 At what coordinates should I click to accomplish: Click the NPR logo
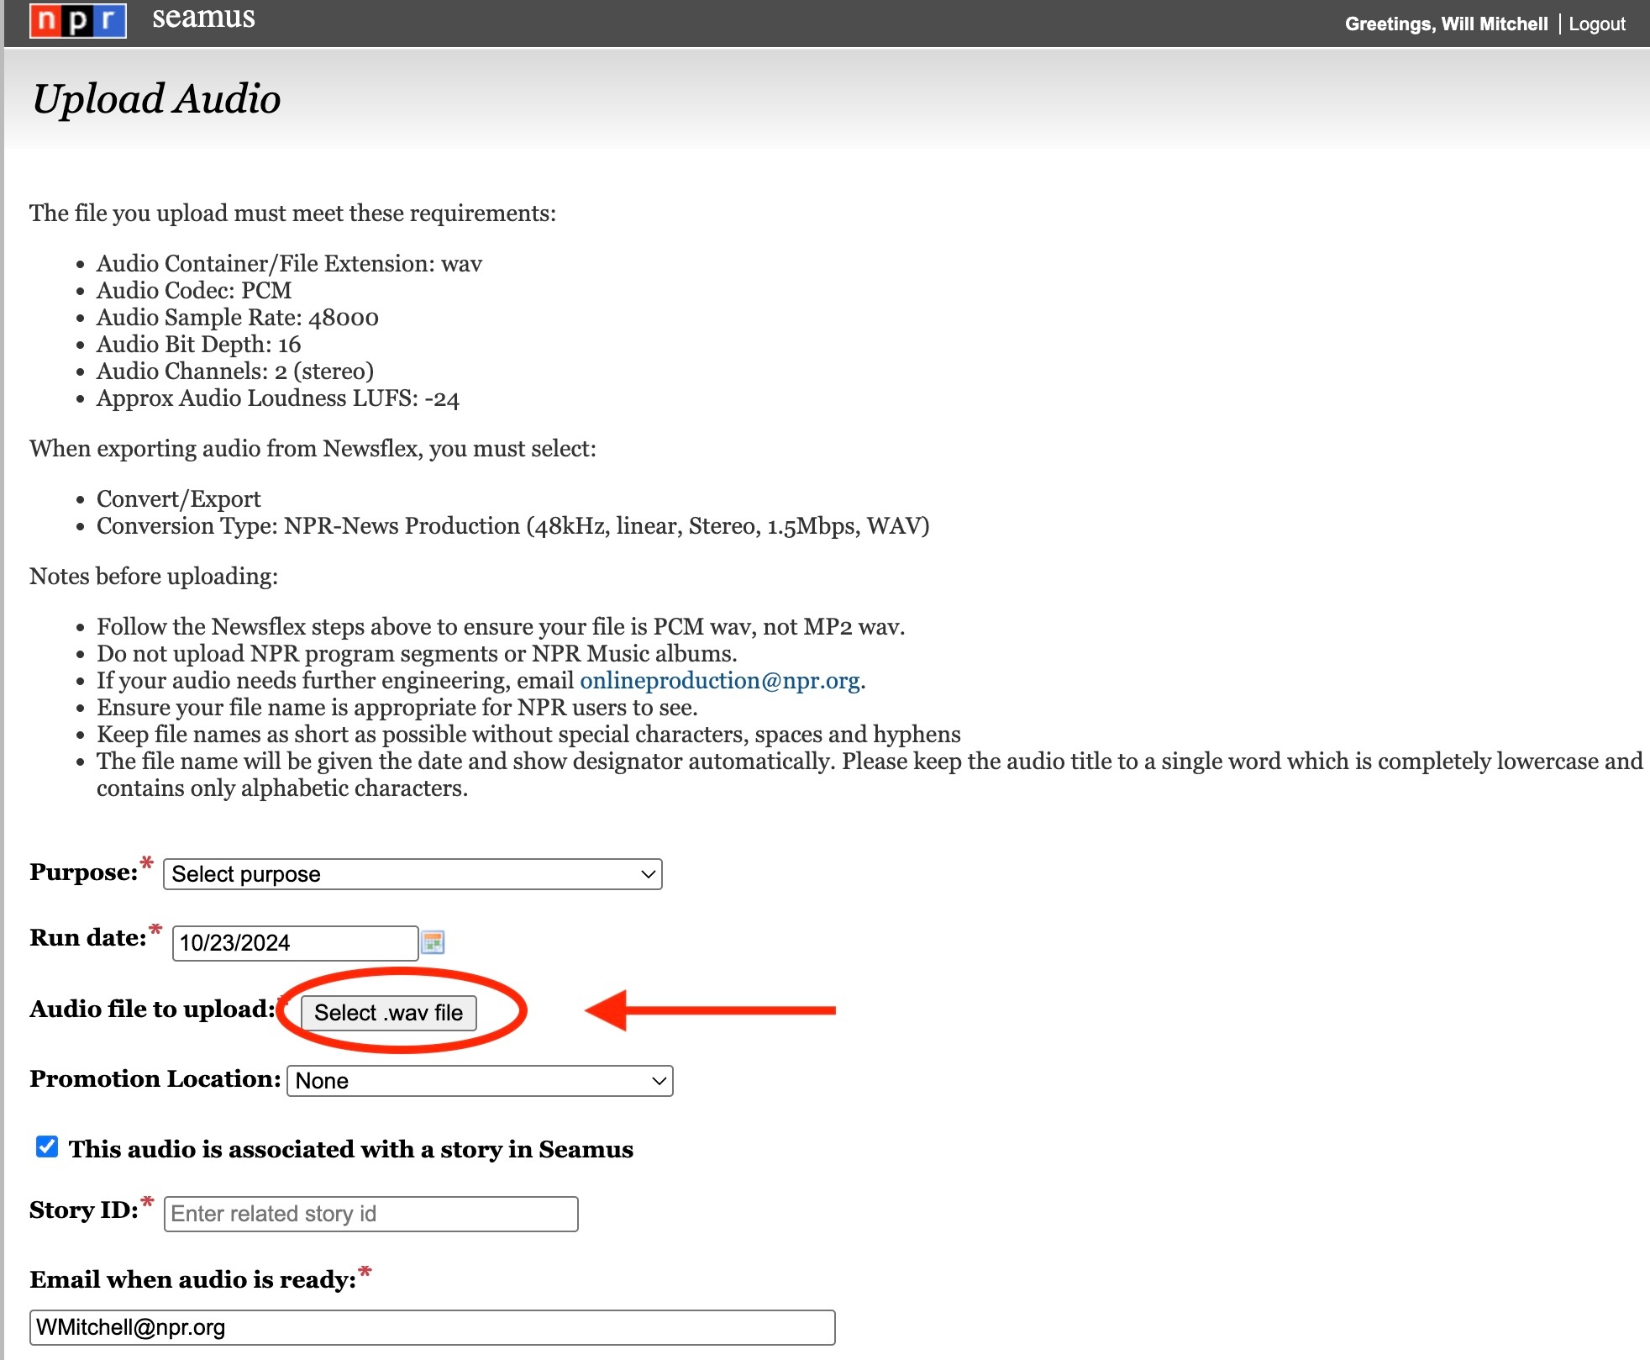[78, 21]
